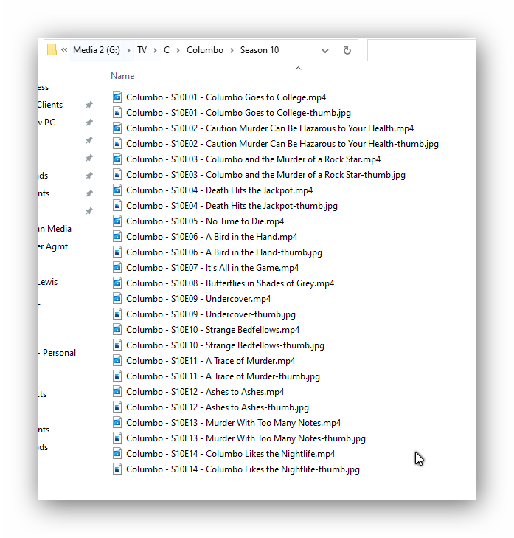This screenshot has height=538, width=514.
Task: Open the address bar history dropdown
Action: (x=325, y=51)
